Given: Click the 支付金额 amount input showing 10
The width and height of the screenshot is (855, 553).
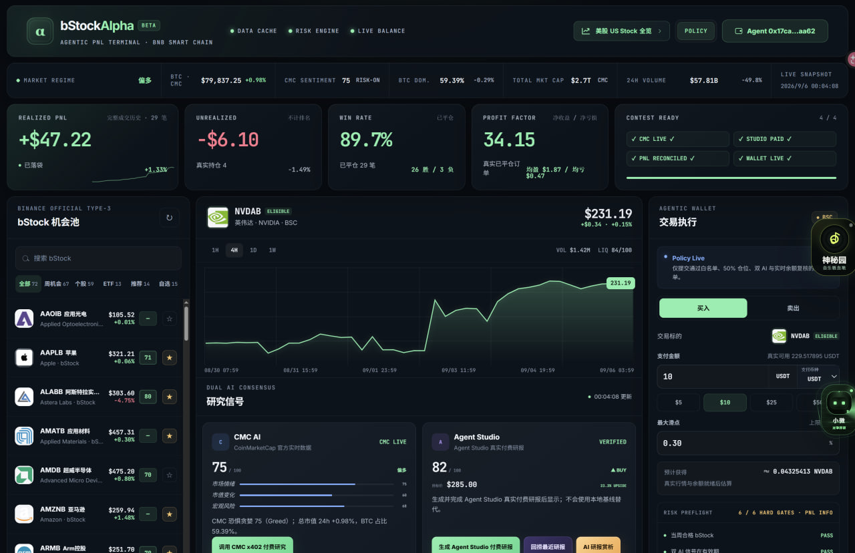Looking at the screenshot, I should point(713,376).
